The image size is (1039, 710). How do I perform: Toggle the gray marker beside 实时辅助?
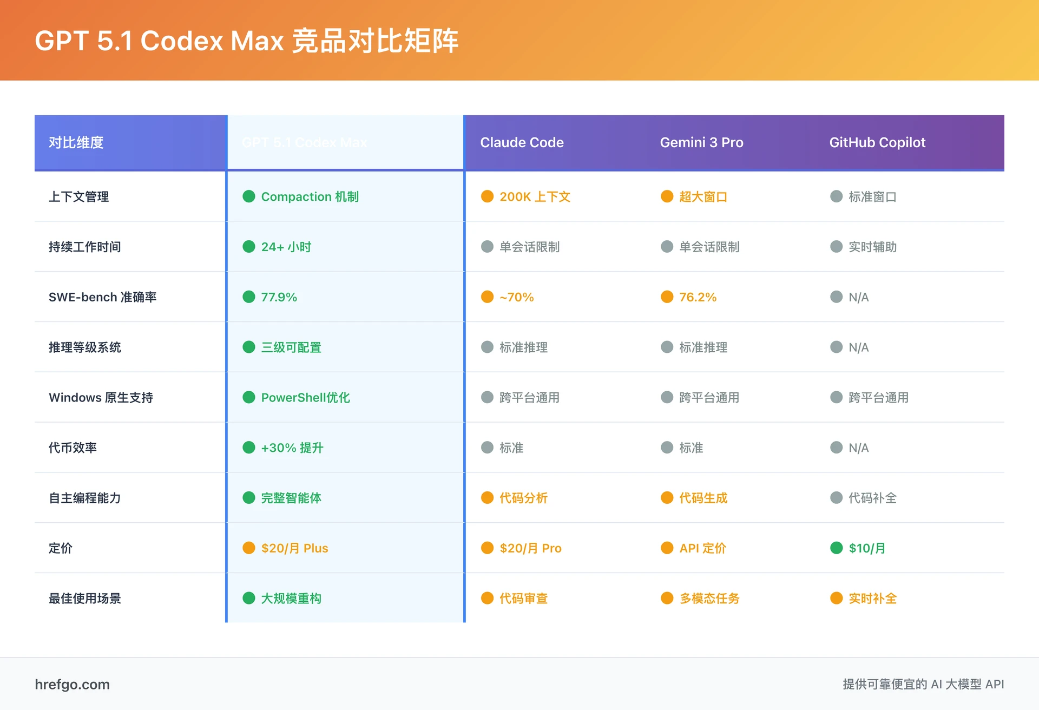[x=837, y=247]
